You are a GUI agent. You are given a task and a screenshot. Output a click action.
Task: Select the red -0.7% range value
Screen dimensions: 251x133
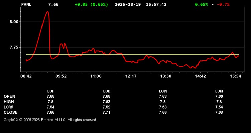click(223, 4)
